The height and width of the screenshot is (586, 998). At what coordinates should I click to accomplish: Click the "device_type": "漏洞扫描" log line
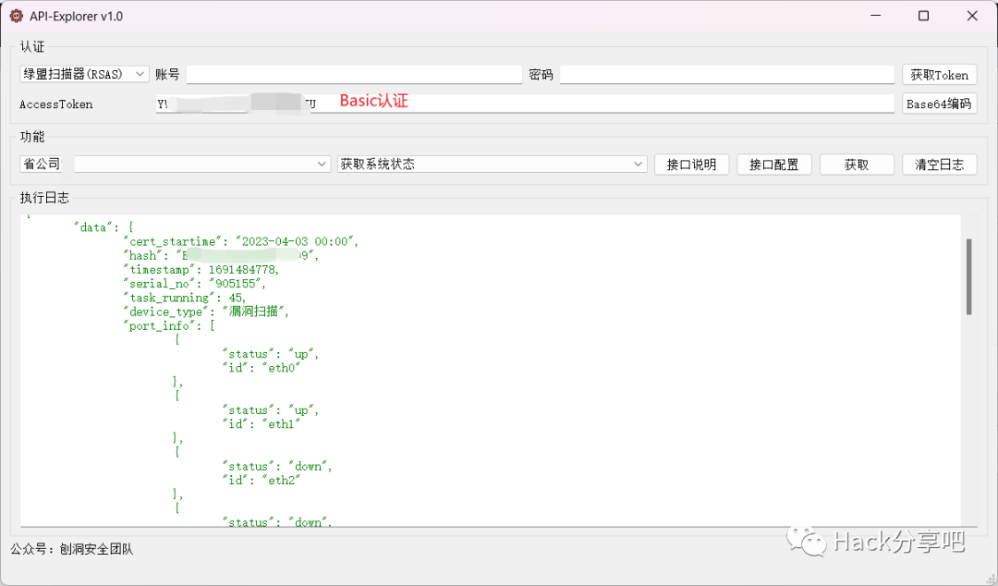(x=206, y=311)
